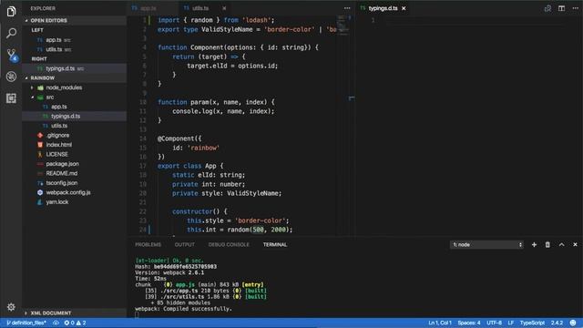Open the Explorer view in activity bar
The height and width of the screenshot is (328, 583).
(11, 12)
